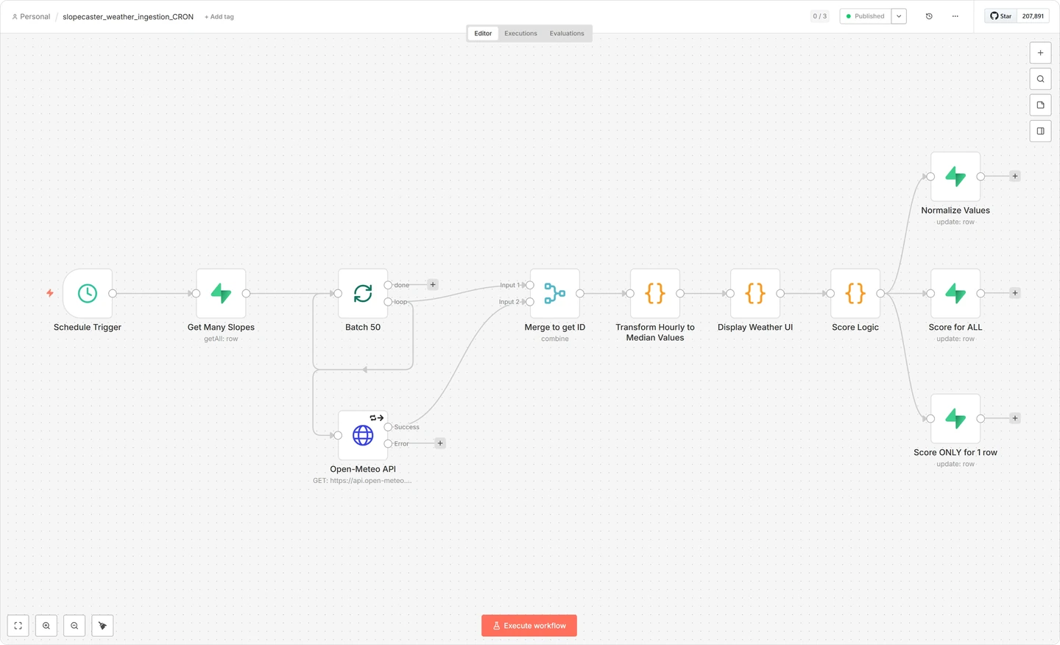Add node after Batch 50 done output
Viewport: 1060px width, 645px height.
(433, 285)
